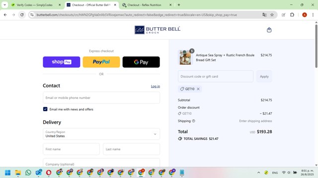Pay with PayPal express checkout
318x178 pixels.
pyautogui.click(x=101, y=62)
